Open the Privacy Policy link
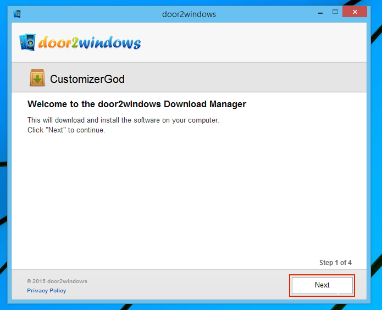This screenshot has height=310, width=382. [x=47, y=291]
